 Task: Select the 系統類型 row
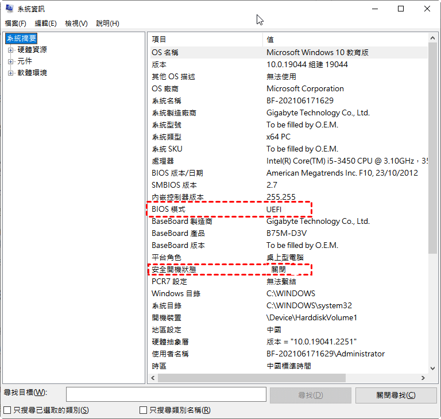coord(289,137)
